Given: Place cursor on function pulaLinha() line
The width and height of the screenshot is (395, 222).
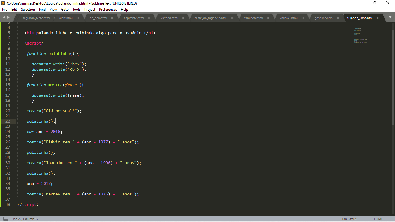Looking at the screenshot, I should click(53, 53).
